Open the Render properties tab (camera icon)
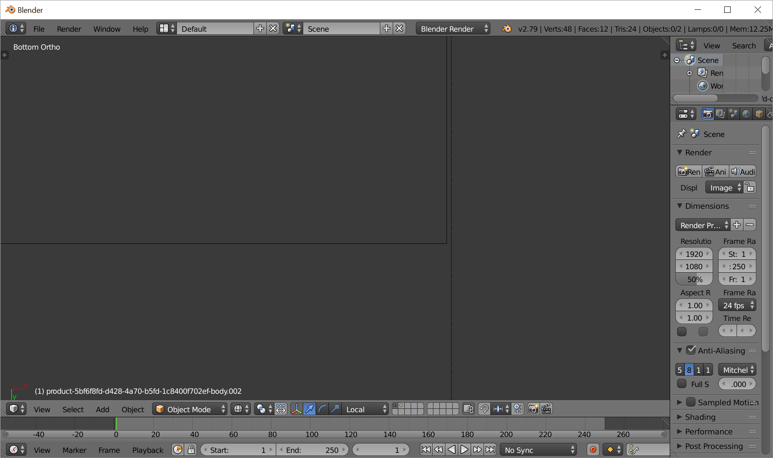This screenshot has width=773, height=458. [707, 114]
